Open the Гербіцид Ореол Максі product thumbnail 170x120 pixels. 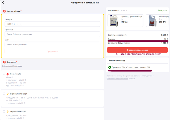pyautogui.click(x=114, y=21)
